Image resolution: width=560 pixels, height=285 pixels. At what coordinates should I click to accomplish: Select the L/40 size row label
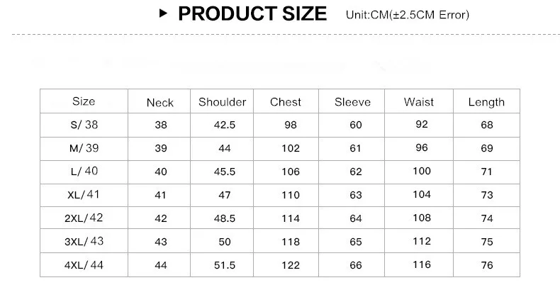click(84, 171)
